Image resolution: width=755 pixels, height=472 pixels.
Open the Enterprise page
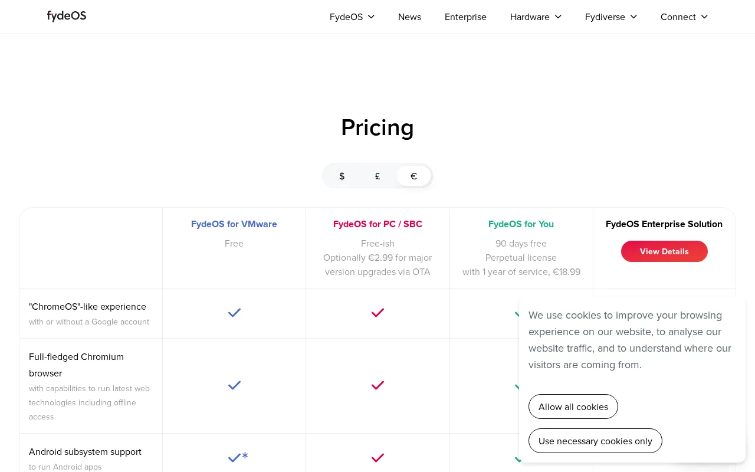pos(465,17)
